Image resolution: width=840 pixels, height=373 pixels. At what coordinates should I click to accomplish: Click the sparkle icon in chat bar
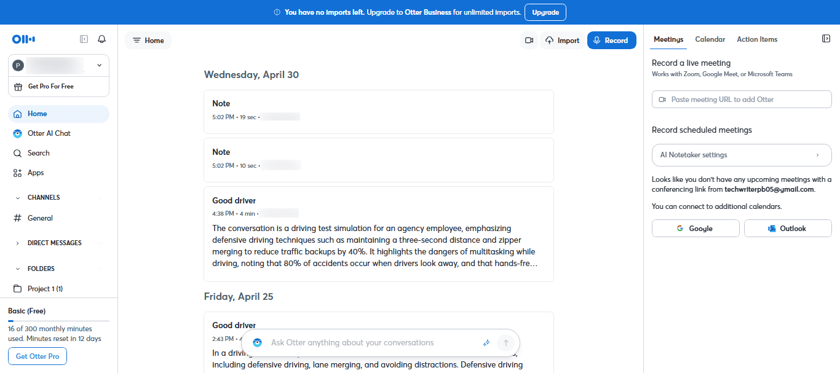coord(486,343)
